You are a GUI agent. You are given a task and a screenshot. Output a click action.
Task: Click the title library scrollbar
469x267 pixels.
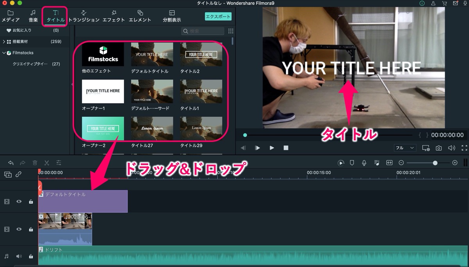coord(233,41)
